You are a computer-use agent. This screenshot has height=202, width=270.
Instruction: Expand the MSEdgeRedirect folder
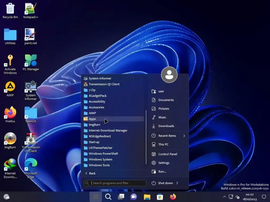[x=113, y=137]
